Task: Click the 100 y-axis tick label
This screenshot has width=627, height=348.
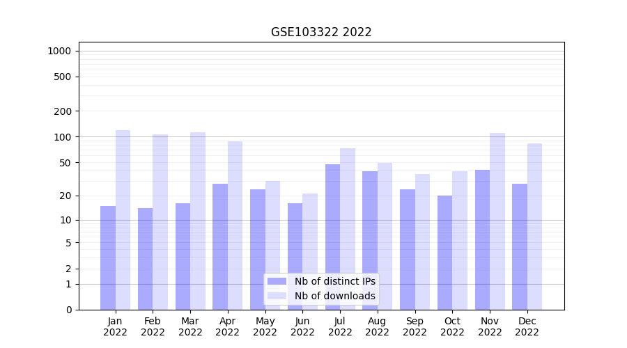Action: (63, 137)
